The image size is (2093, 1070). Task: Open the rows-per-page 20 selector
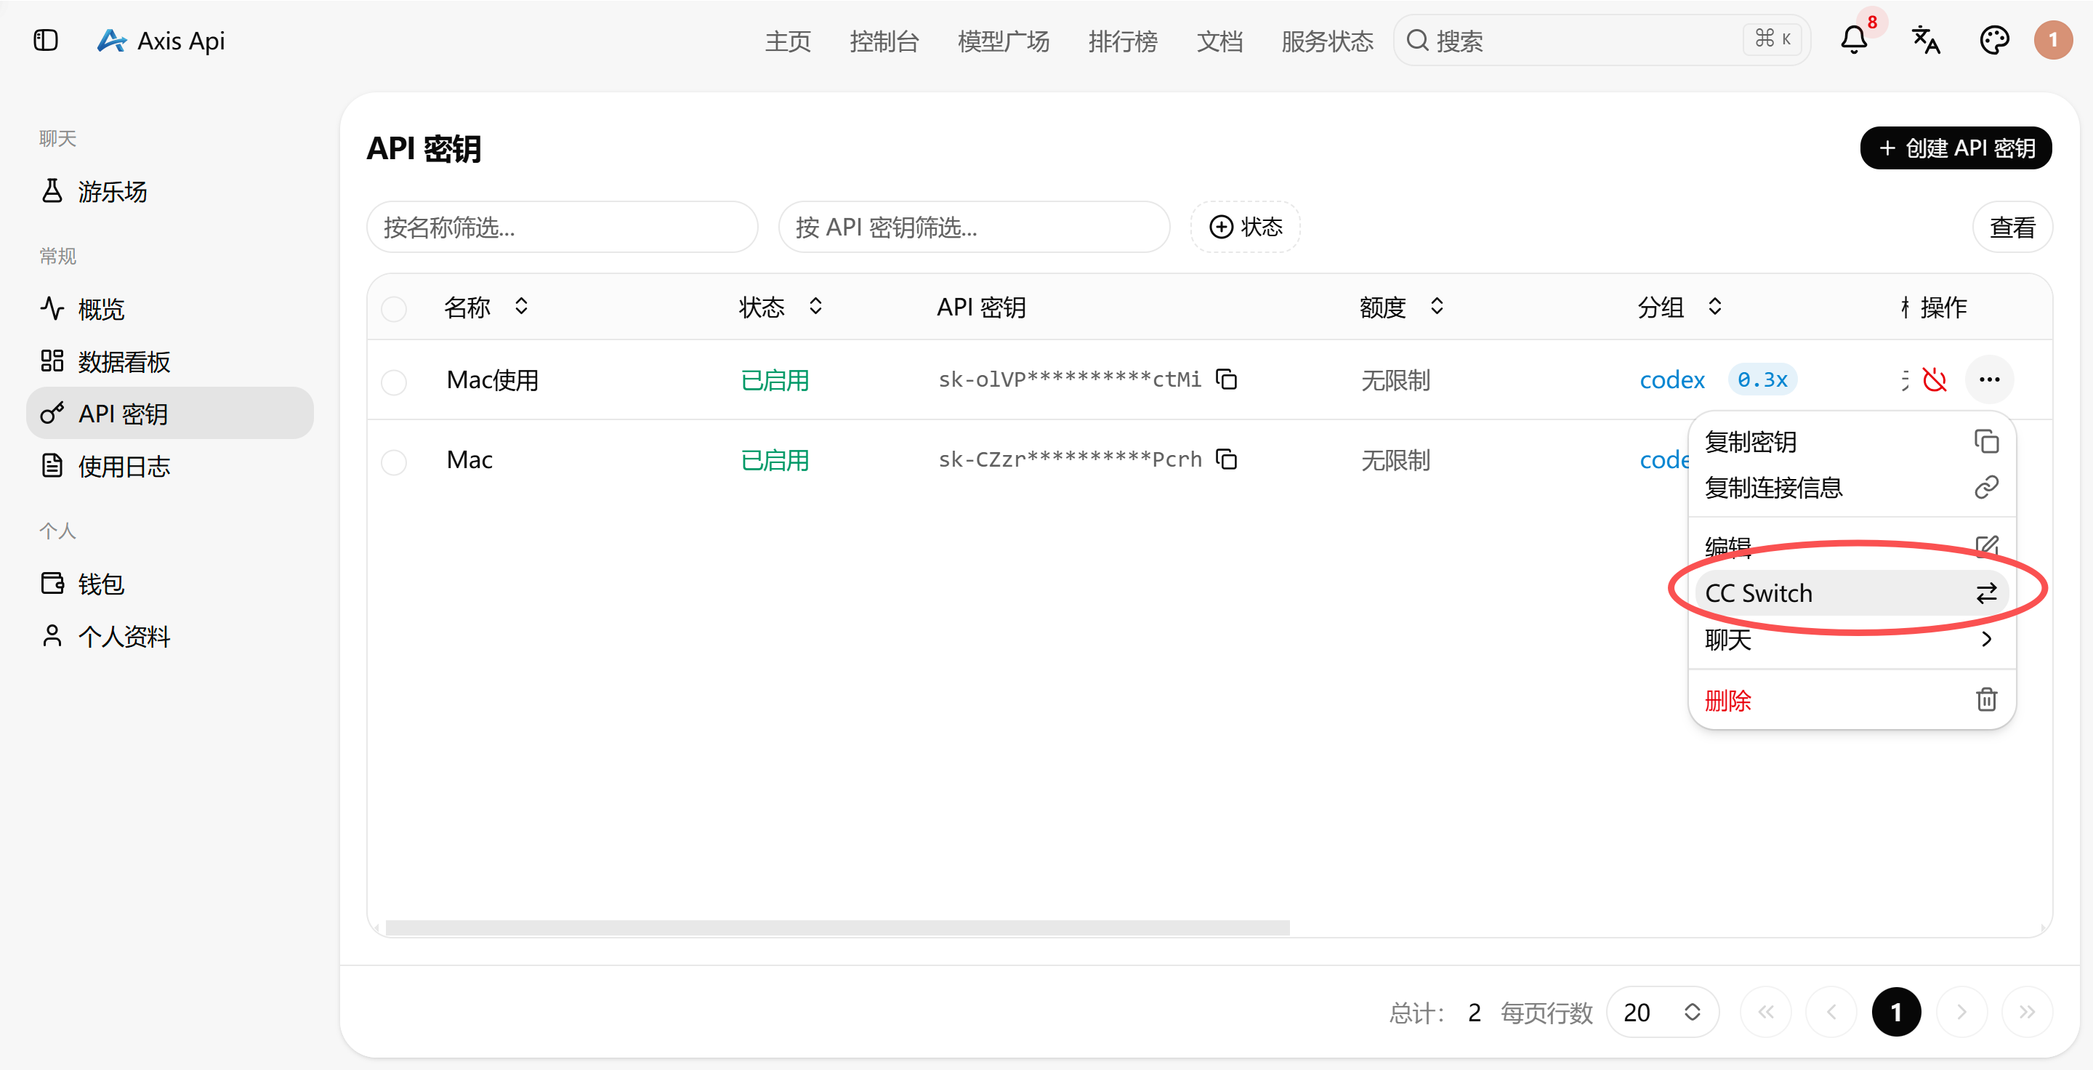tap(1661, 1013)
